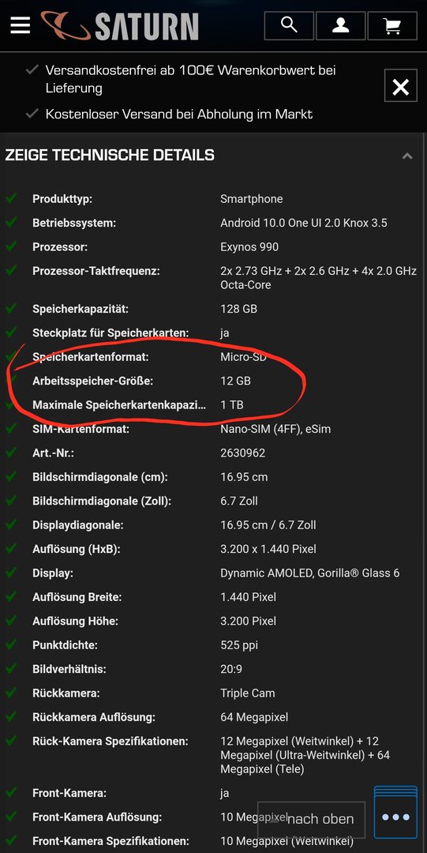Click the green checkmark beside Prozessor
This screenshot has width=427, height=853.
pyautogui.click(x=11, y=246)
